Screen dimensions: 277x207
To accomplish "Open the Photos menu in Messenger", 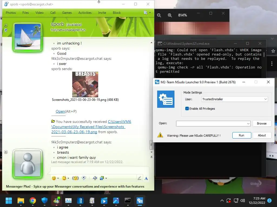I will [11, 13].
